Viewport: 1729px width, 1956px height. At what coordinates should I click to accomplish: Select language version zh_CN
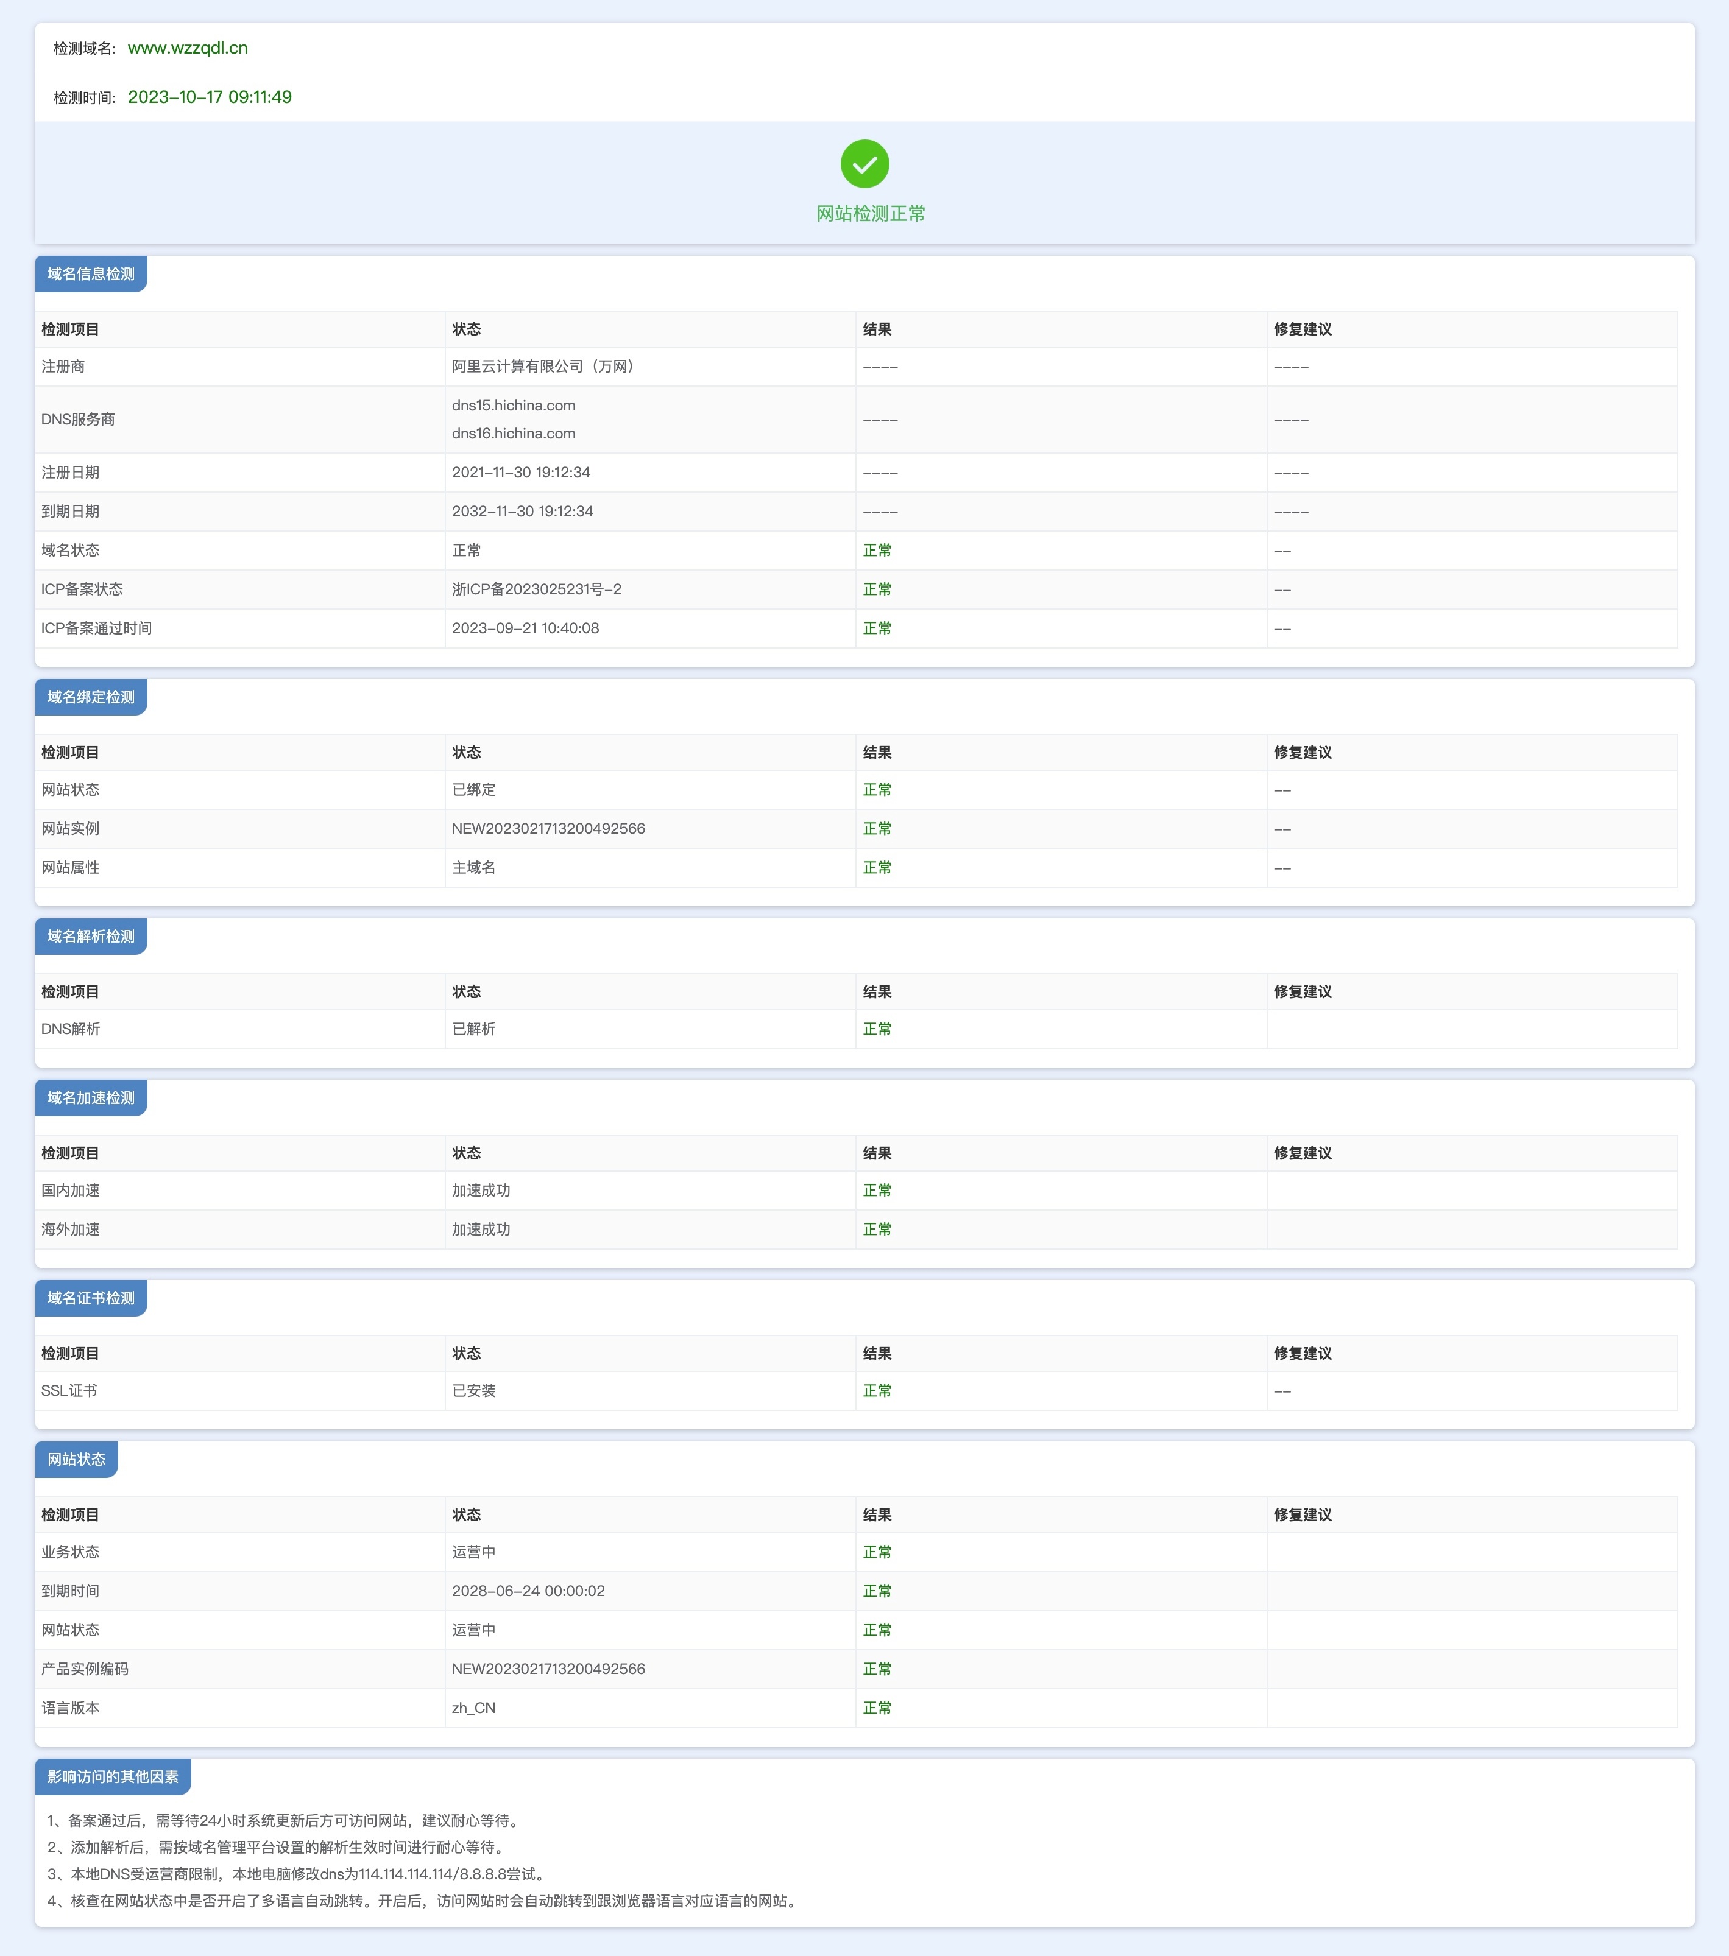tap(474, 1708)
